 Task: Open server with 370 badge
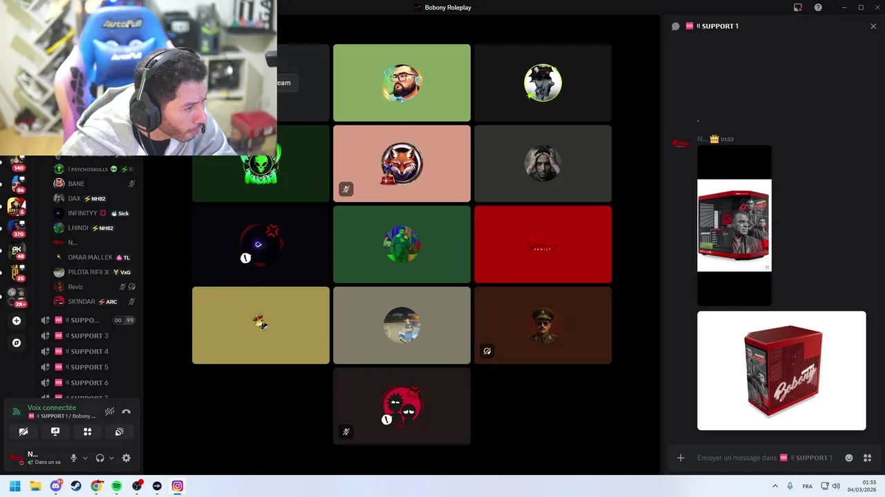[17, 228]
